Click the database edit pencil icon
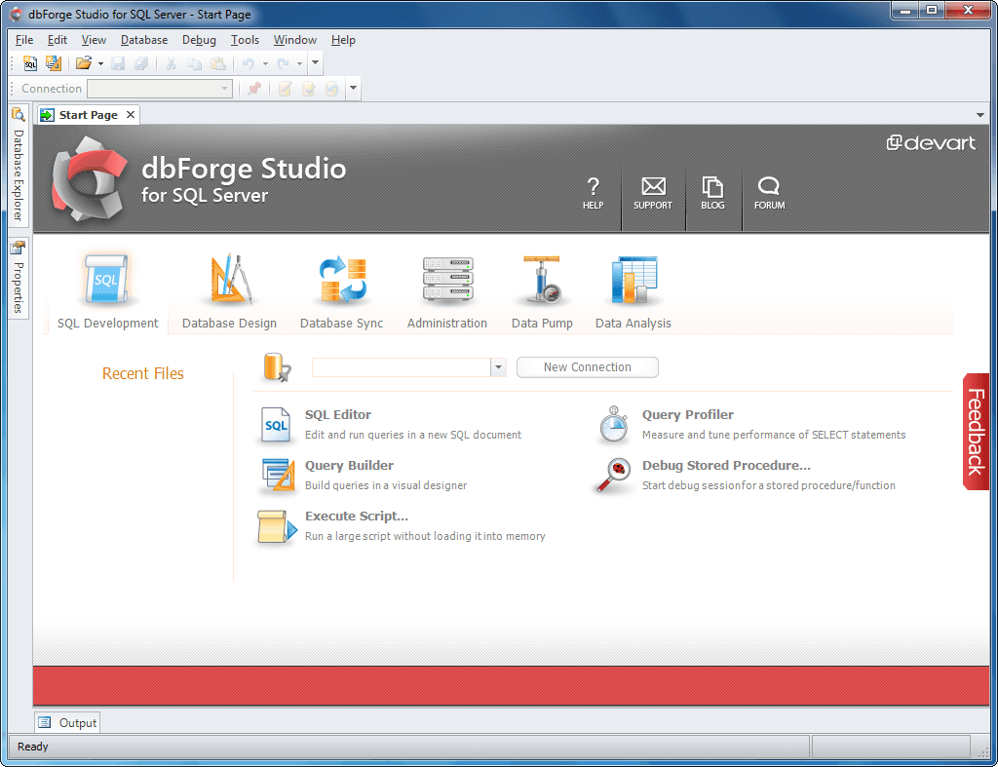Image resolution: width=998 pixels, height=767 pixels. coord(285,89)
